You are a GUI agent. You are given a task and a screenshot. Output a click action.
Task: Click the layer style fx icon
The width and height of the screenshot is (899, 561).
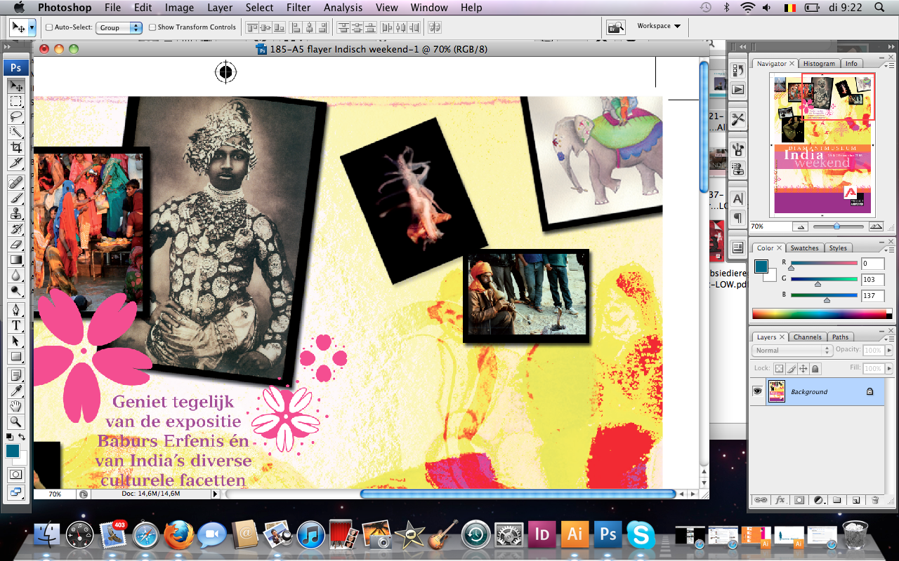[780, 500]
